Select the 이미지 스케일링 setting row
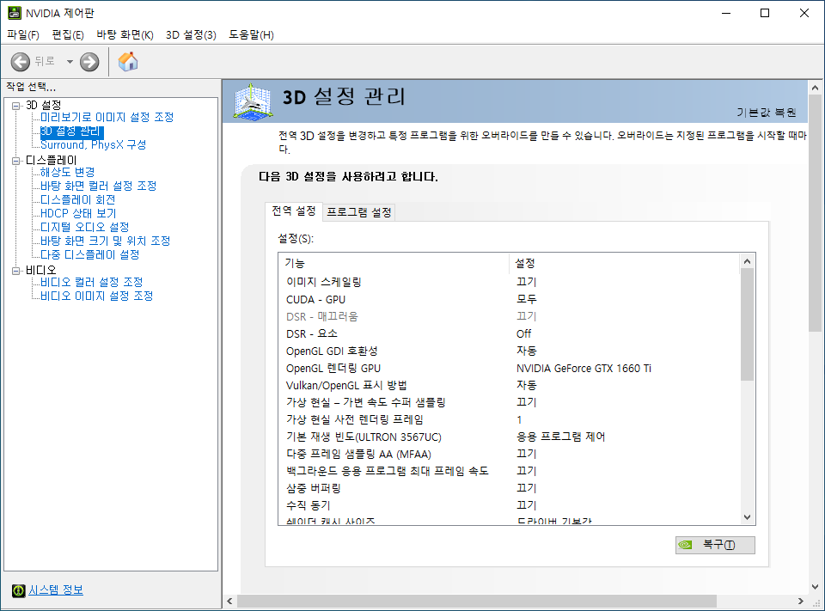 click(x=509, y=282)
